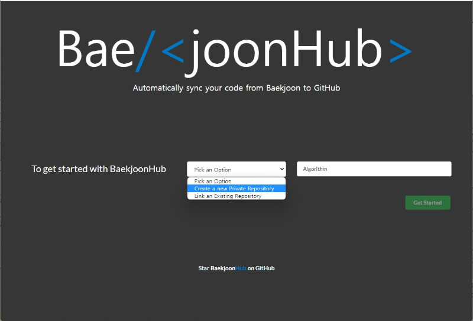
Task: Click the green Get Started button
Action: pos(427,202)
